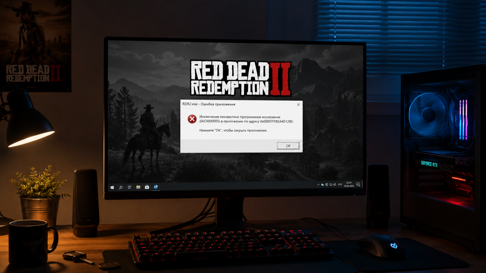Expand the hidden tray icons chevron
486x273 pixels.
[x=318, y=185]
